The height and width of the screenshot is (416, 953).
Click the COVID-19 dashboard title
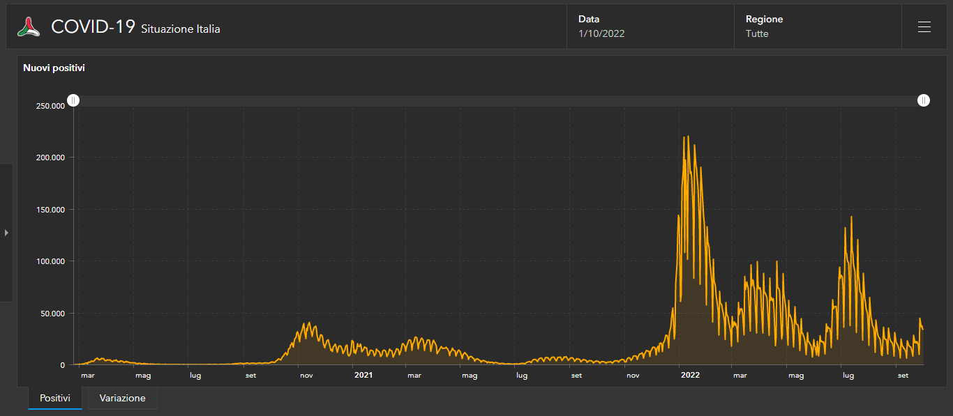pyautogui.click(x=93, y=27)
